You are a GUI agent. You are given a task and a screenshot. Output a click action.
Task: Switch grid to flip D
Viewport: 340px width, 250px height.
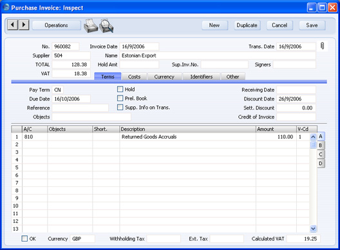(x=321, y=164)
